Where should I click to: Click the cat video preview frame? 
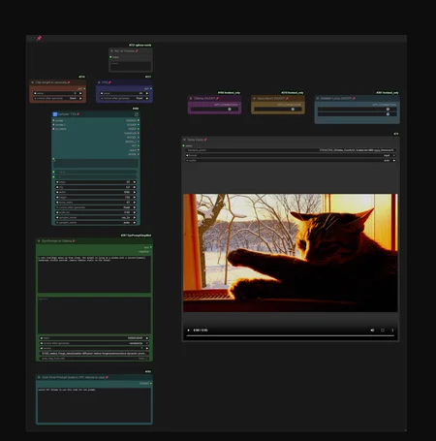coord(291,253)
